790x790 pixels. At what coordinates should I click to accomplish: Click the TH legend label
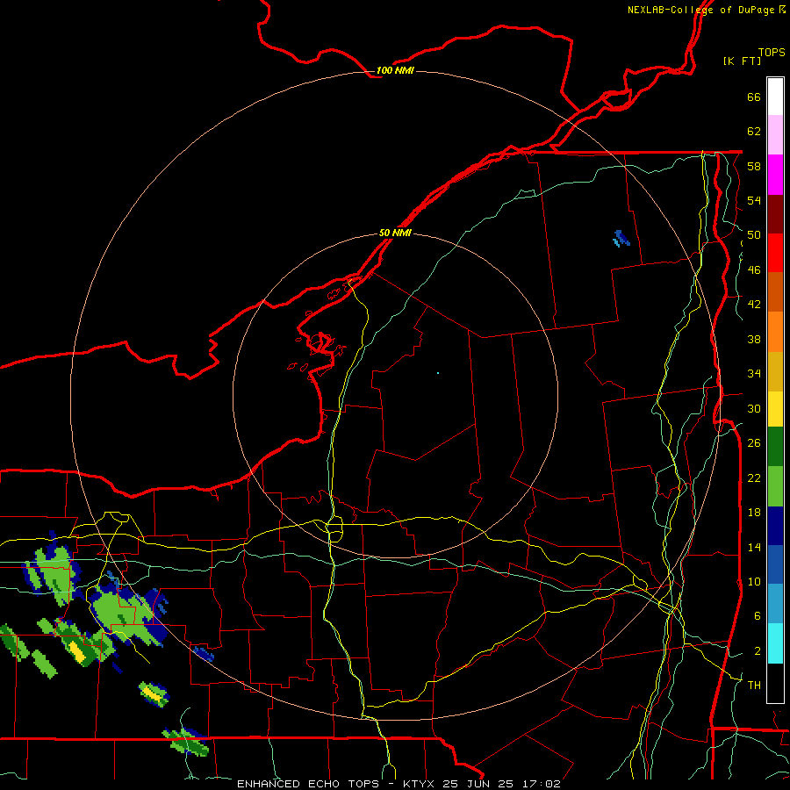(x=754, y=686)
